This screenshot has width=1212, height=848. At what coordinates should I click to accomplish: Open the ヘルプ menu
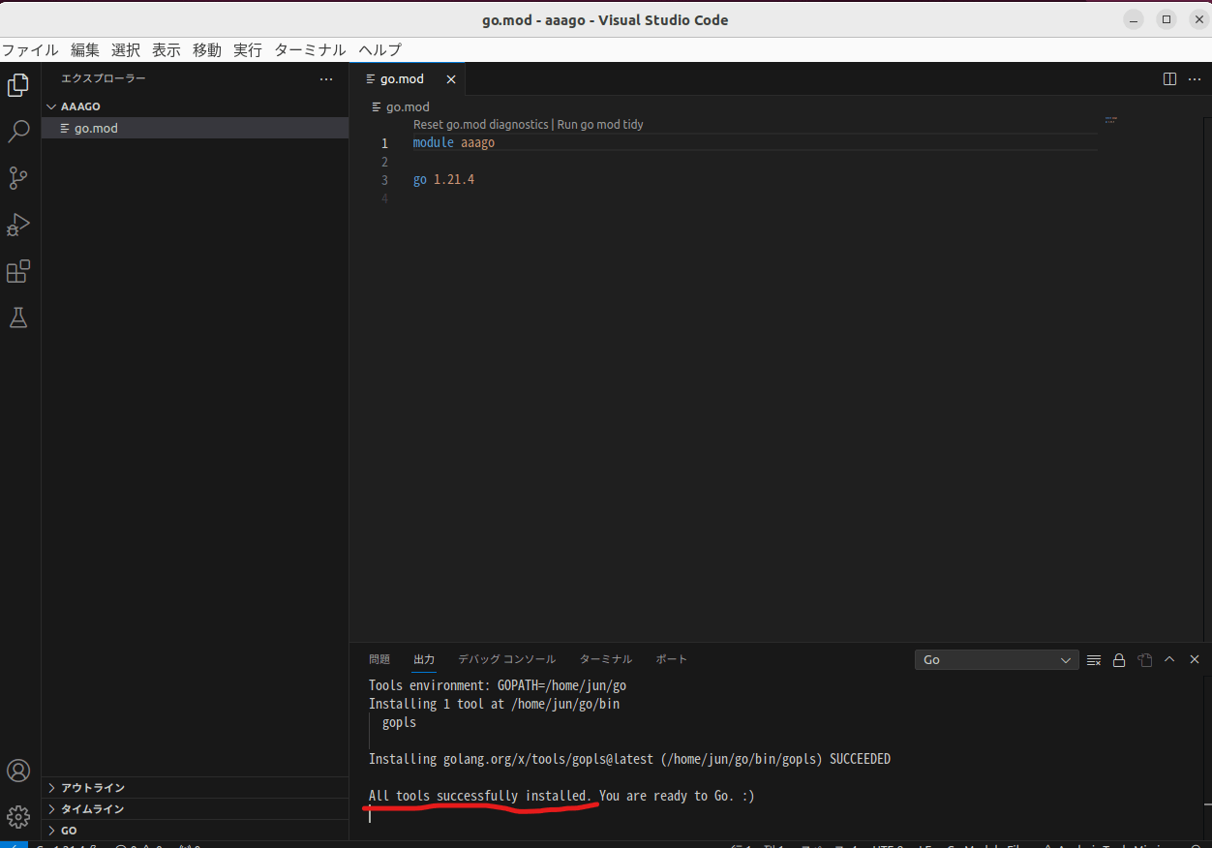tap(379, 50)
